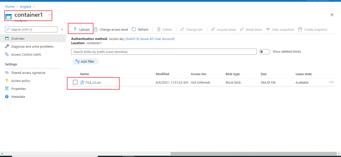Click the Diagnose and solve problems wrench icon
The width and height of the screenshot is (341, 157).
coord(7,47)
